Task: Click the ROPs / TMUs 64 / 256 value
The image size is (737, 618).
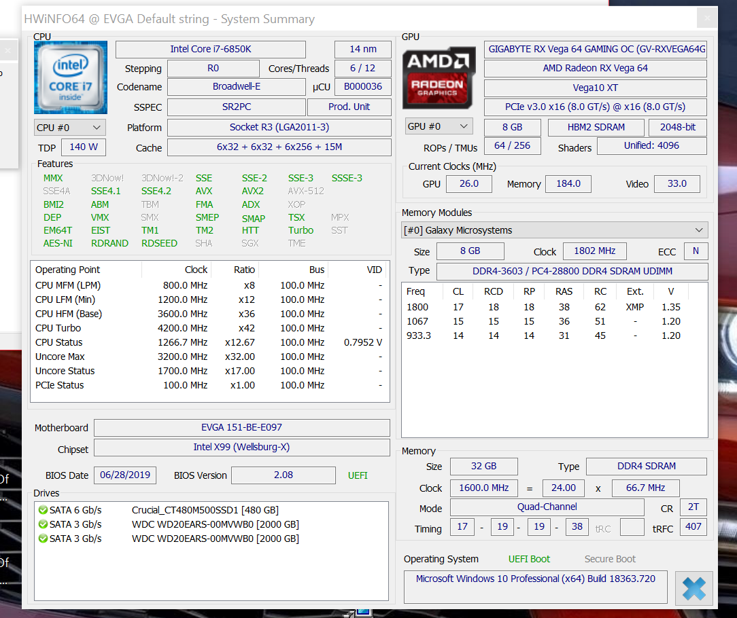Action: (512, 146)
